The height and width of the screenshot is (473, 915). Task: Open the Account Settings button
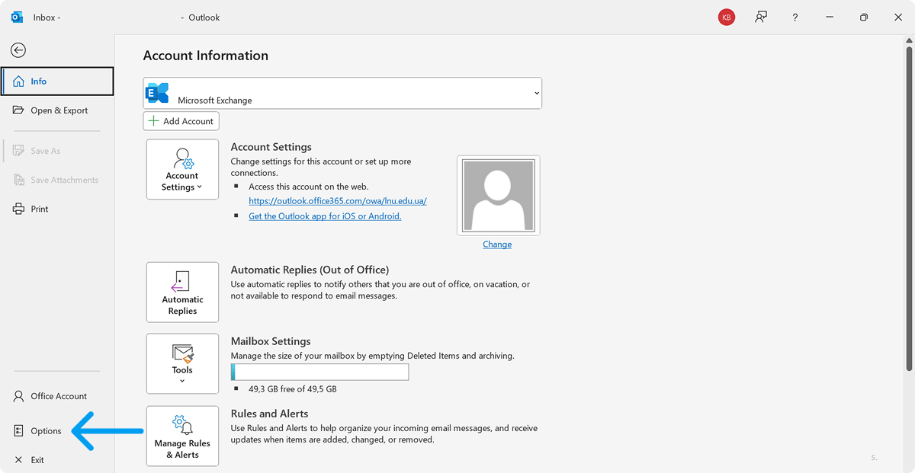point(182,169)
